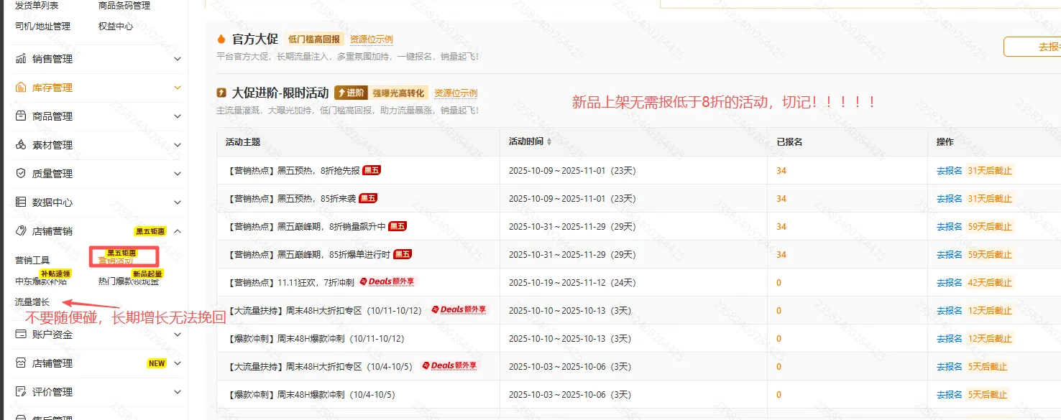Click the 评价管理 comment icon
This screenshot has height=420, width=1061.
[21, 392]
